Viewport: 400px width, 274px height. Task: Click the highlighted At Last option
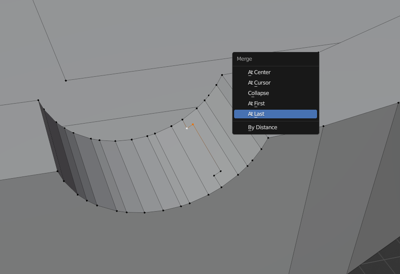[256, 114]
